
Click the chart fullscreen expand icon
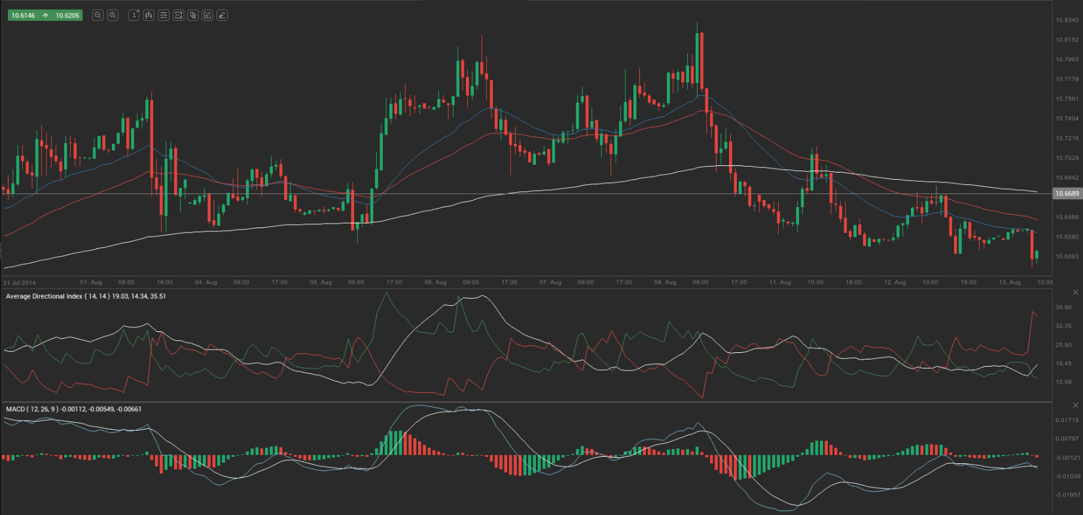178,15
